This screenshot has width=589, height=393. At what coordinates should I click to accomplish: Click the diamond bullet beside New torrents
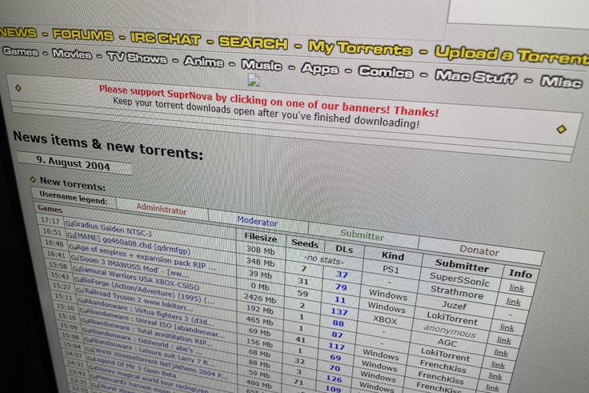click(33, 179)
